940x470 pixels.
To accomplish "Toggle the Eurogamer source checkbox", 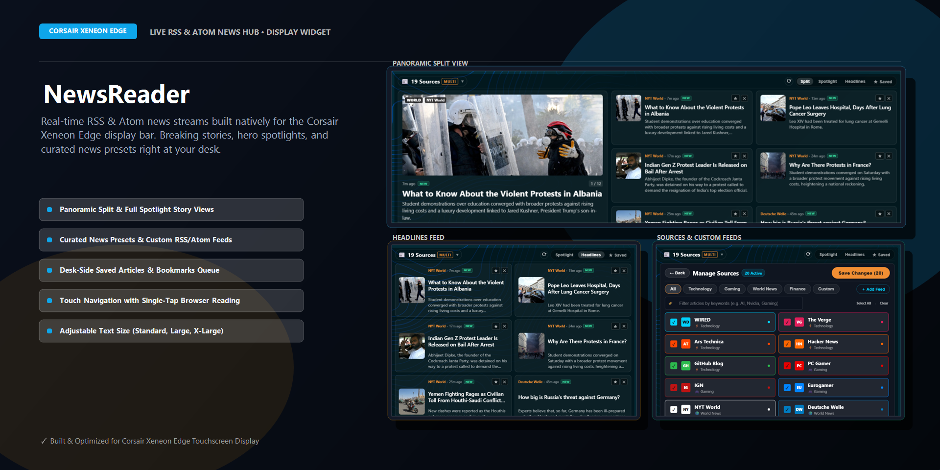I will (787, 388).
